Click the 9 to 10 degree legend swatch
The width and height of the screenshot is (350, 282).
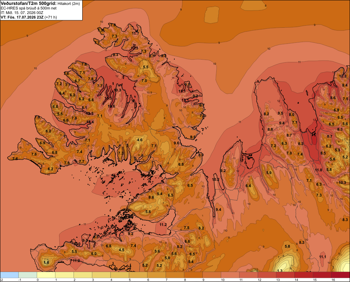[x=212, y=275]
